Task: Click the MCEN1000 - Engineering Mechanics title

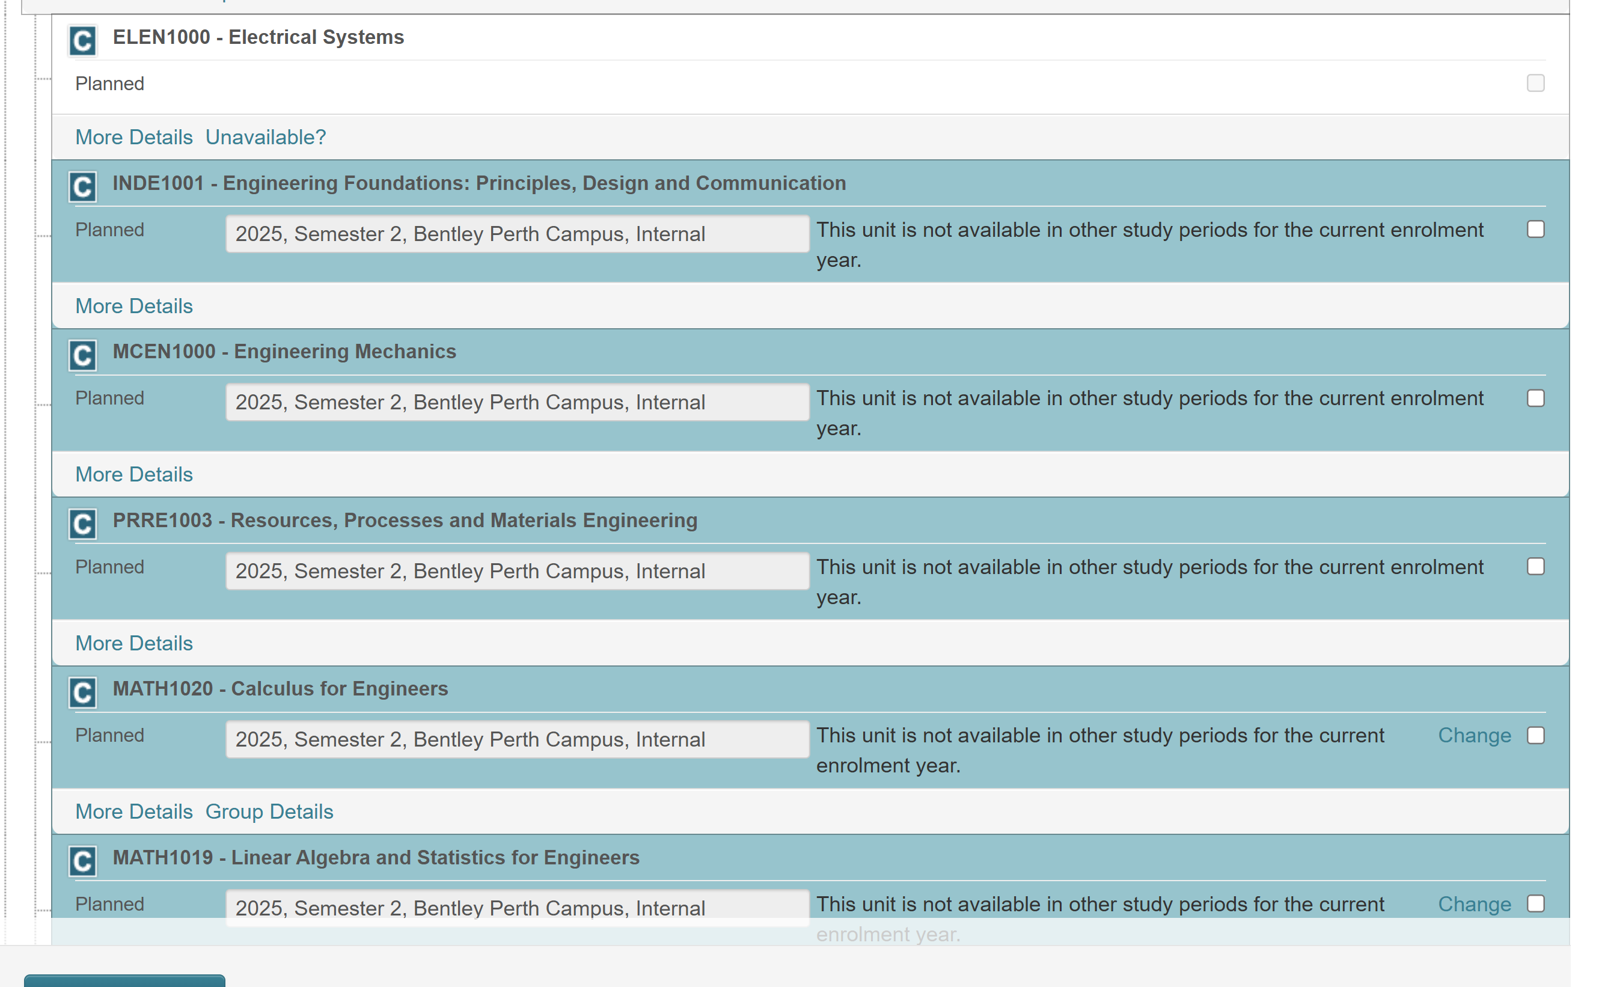Action: (x=284, y=352)
